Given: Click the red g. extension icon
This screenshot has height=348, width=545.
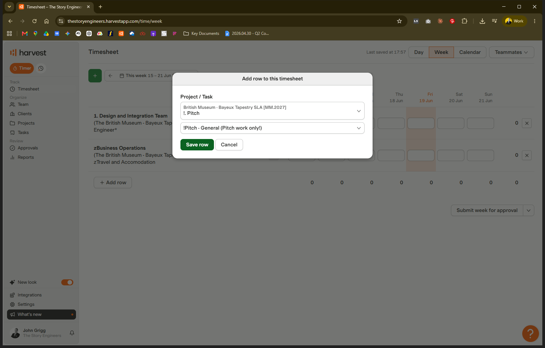Looking at the screenshot, I should point(452,21).
